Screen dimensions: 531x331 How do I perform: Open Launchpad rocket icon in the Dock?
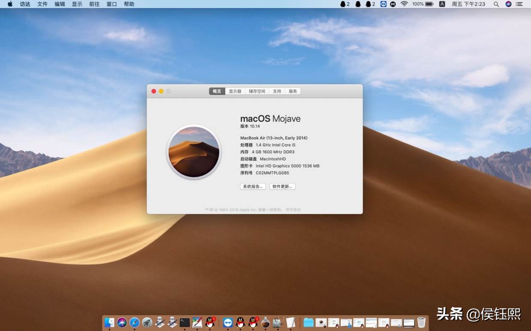pos(147,322)
